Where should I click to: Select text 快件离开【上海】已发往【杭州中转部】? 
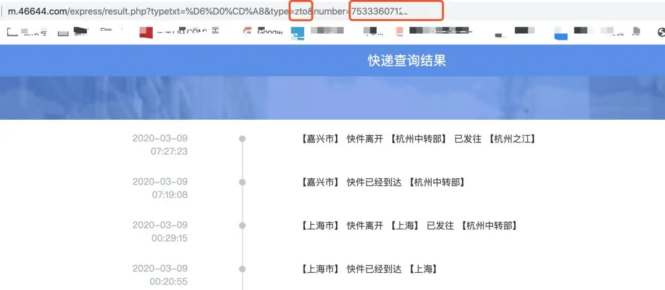tap(432, 225)
